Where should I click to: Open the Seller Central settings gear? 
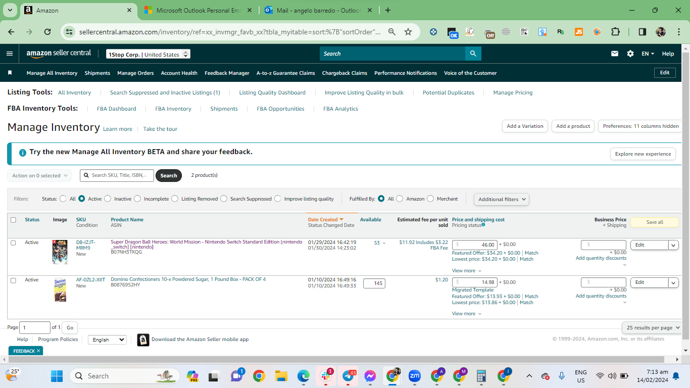click(x=630, y=54)
